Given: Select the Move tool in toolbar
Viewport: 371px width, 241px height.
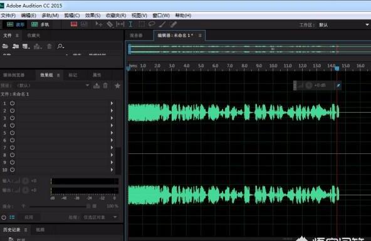Looking at the screenshot, I should coord(98,24).
